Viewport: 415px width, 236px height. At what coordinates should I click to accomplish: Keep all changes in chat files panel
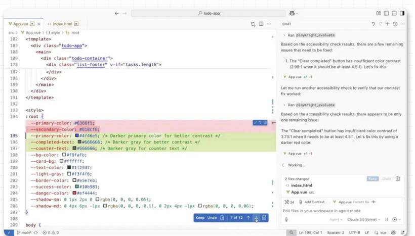click(372, 179)
